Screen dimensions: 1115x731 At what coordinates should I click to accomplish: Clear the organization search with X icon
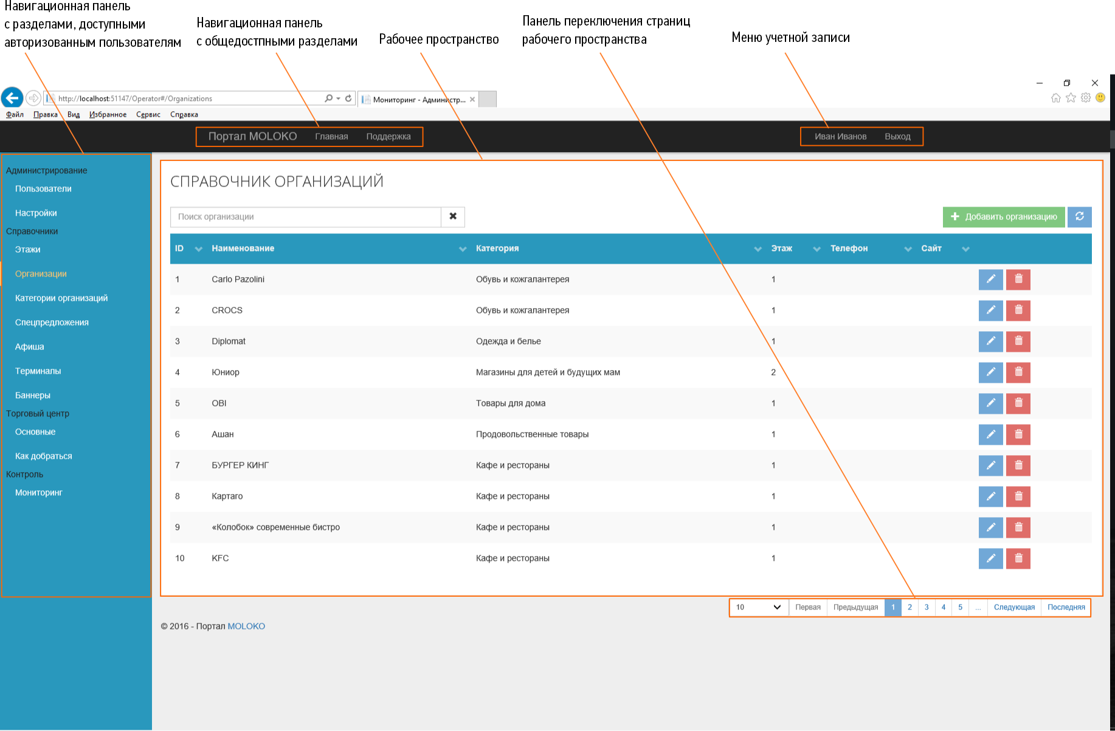pyautogui.click(x=453, y=217)
